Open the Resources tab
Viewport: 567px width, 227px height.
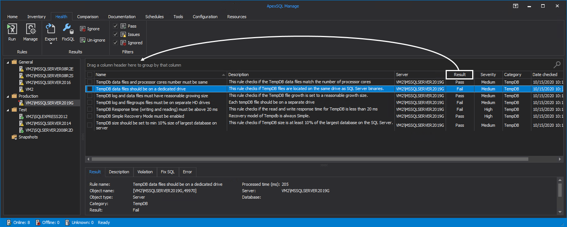(237, 17)
